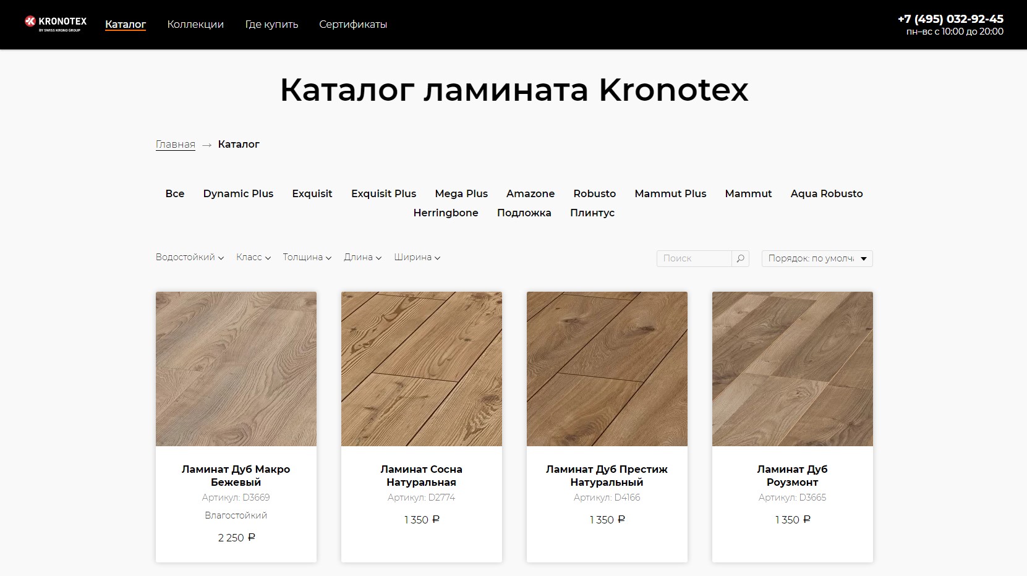
Task: Expand the Класс filter dropdown
Action: (253, 258)
